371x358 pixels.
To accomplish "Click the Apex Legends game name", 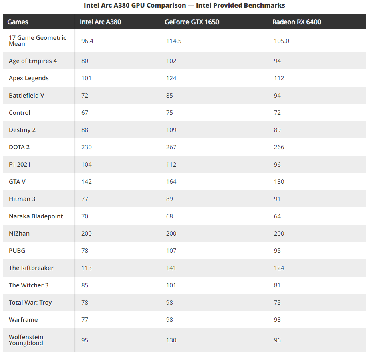I will pos(29,78).
